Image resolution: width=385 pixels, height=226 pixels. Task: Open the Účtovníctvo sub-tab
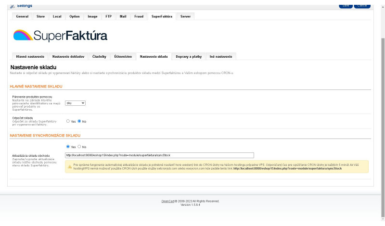[x=123, y=56]
